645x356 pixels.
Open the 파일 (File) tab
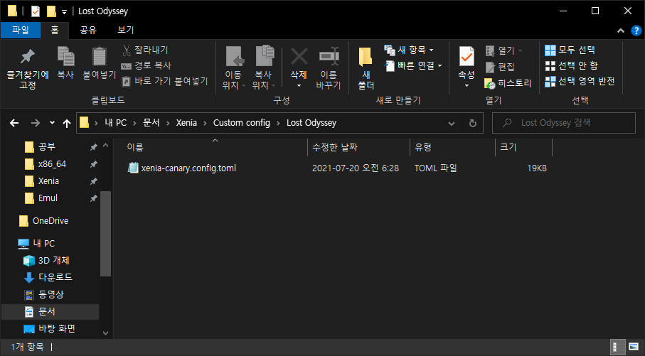[21, 30]
